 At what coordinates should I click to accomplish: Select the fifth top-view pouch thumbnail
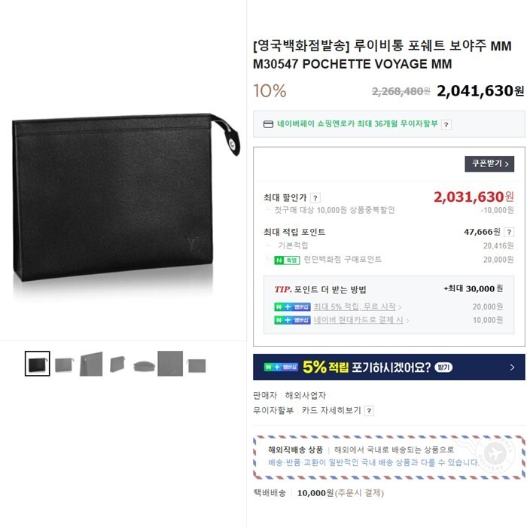pyautogui.click(x=145, y=366)
